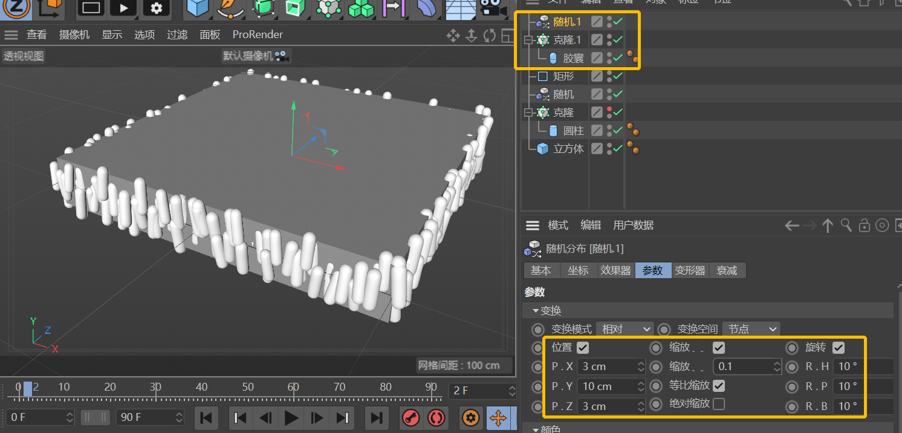Go to the start of animation button

coord(206,417)
